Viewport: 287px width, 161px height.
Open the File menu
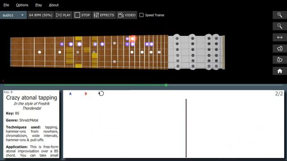tap(6, 5)
